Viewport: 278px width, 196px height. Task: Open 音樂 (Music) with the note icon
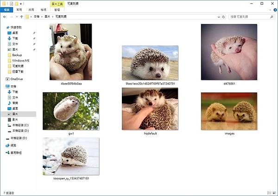click(x=15, y=103)
